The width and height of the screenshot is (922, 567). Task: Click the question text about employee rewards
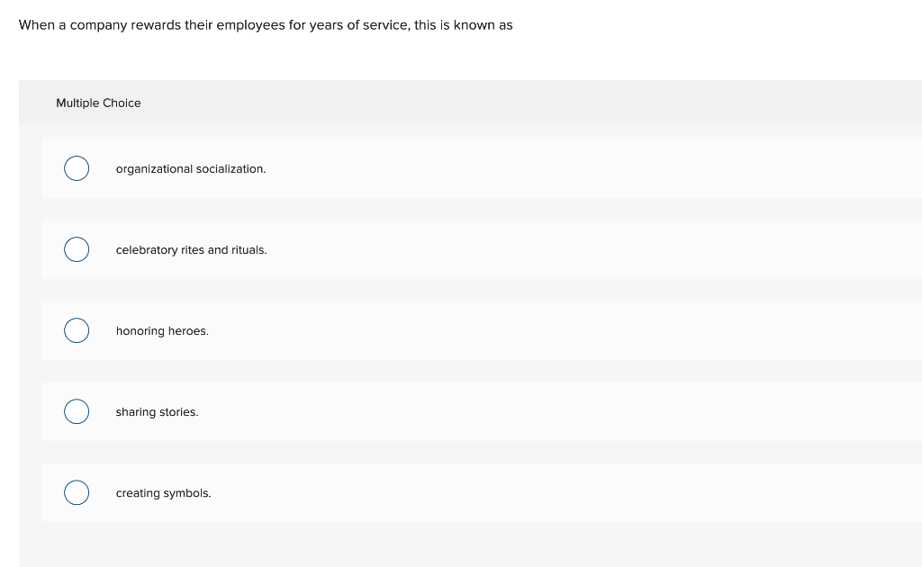[x=266, y=24]
